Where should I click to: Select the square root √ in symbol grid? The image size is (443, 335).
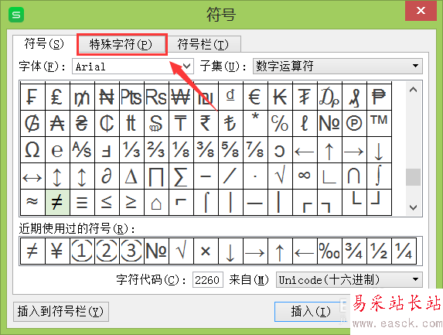pyautogui.click(x=281, y=176)
